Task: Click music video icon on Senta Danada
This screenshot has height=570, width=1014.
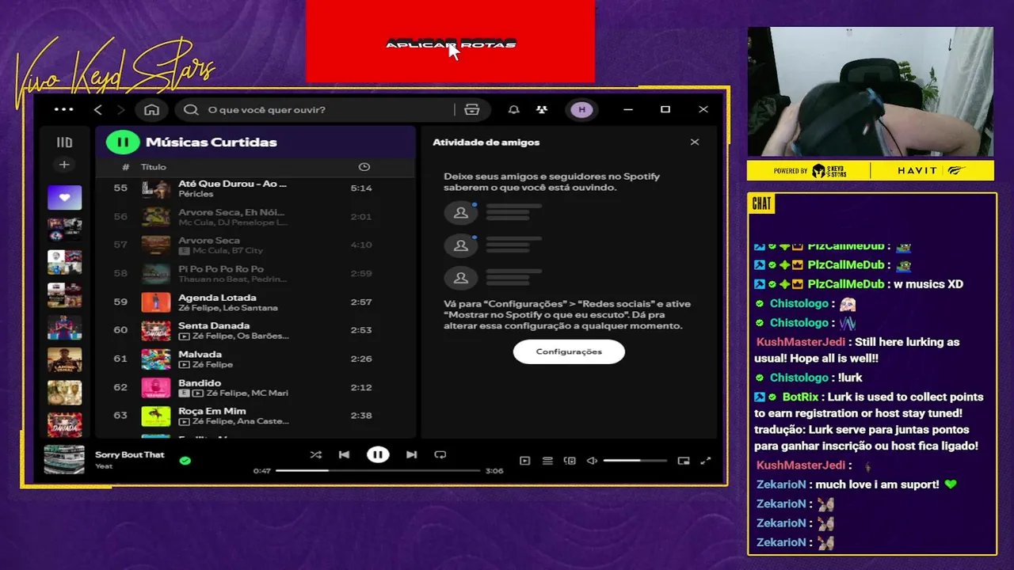Action: pyautogui.click(x=185, y=336)
